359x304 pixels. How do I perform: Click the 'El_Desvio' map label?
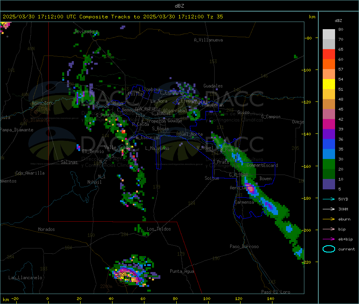93,151
